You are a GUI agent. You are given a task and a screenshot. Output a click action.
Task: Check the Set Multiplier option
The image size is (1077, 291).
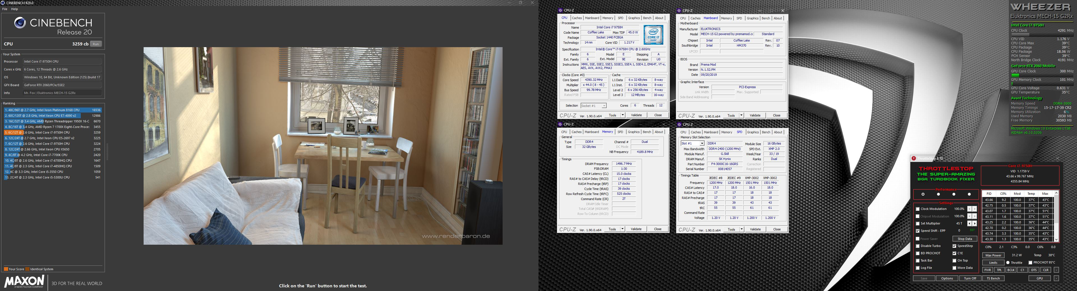pyautogui.click(x=918, y=224)
